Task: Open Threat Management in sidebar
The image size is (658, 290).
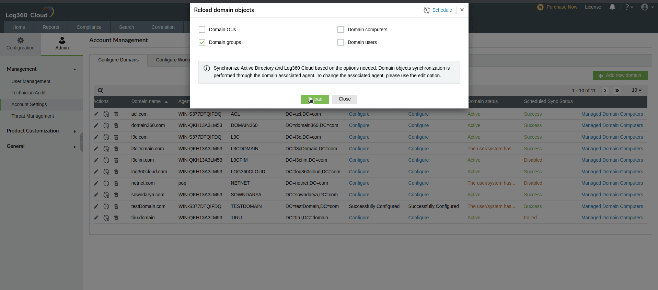Action: click(x=33, y=116)
